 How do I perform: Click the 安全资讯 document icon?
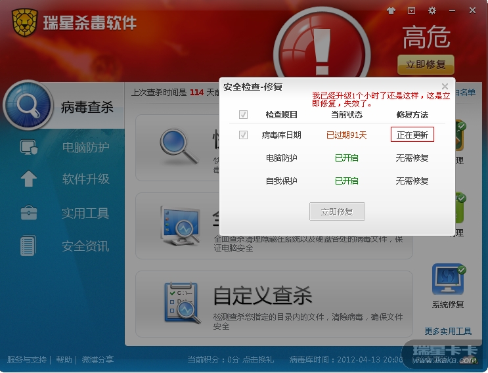pos(28,246)
